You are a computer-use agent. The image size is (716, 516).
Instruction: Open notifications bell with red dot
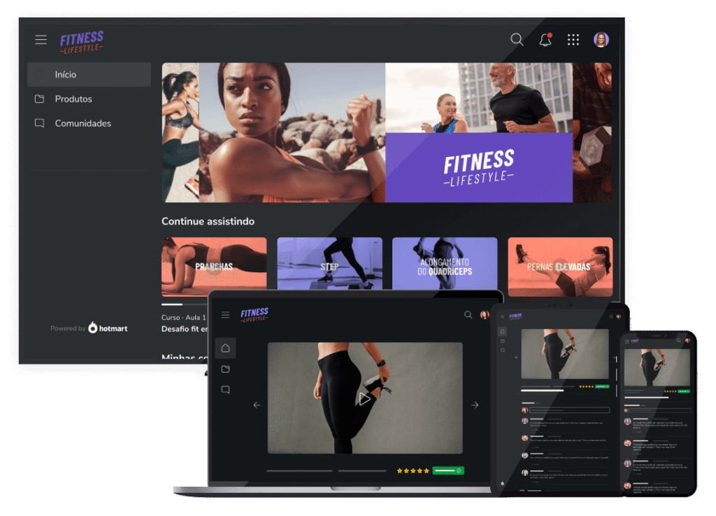(x=545, y=40)
